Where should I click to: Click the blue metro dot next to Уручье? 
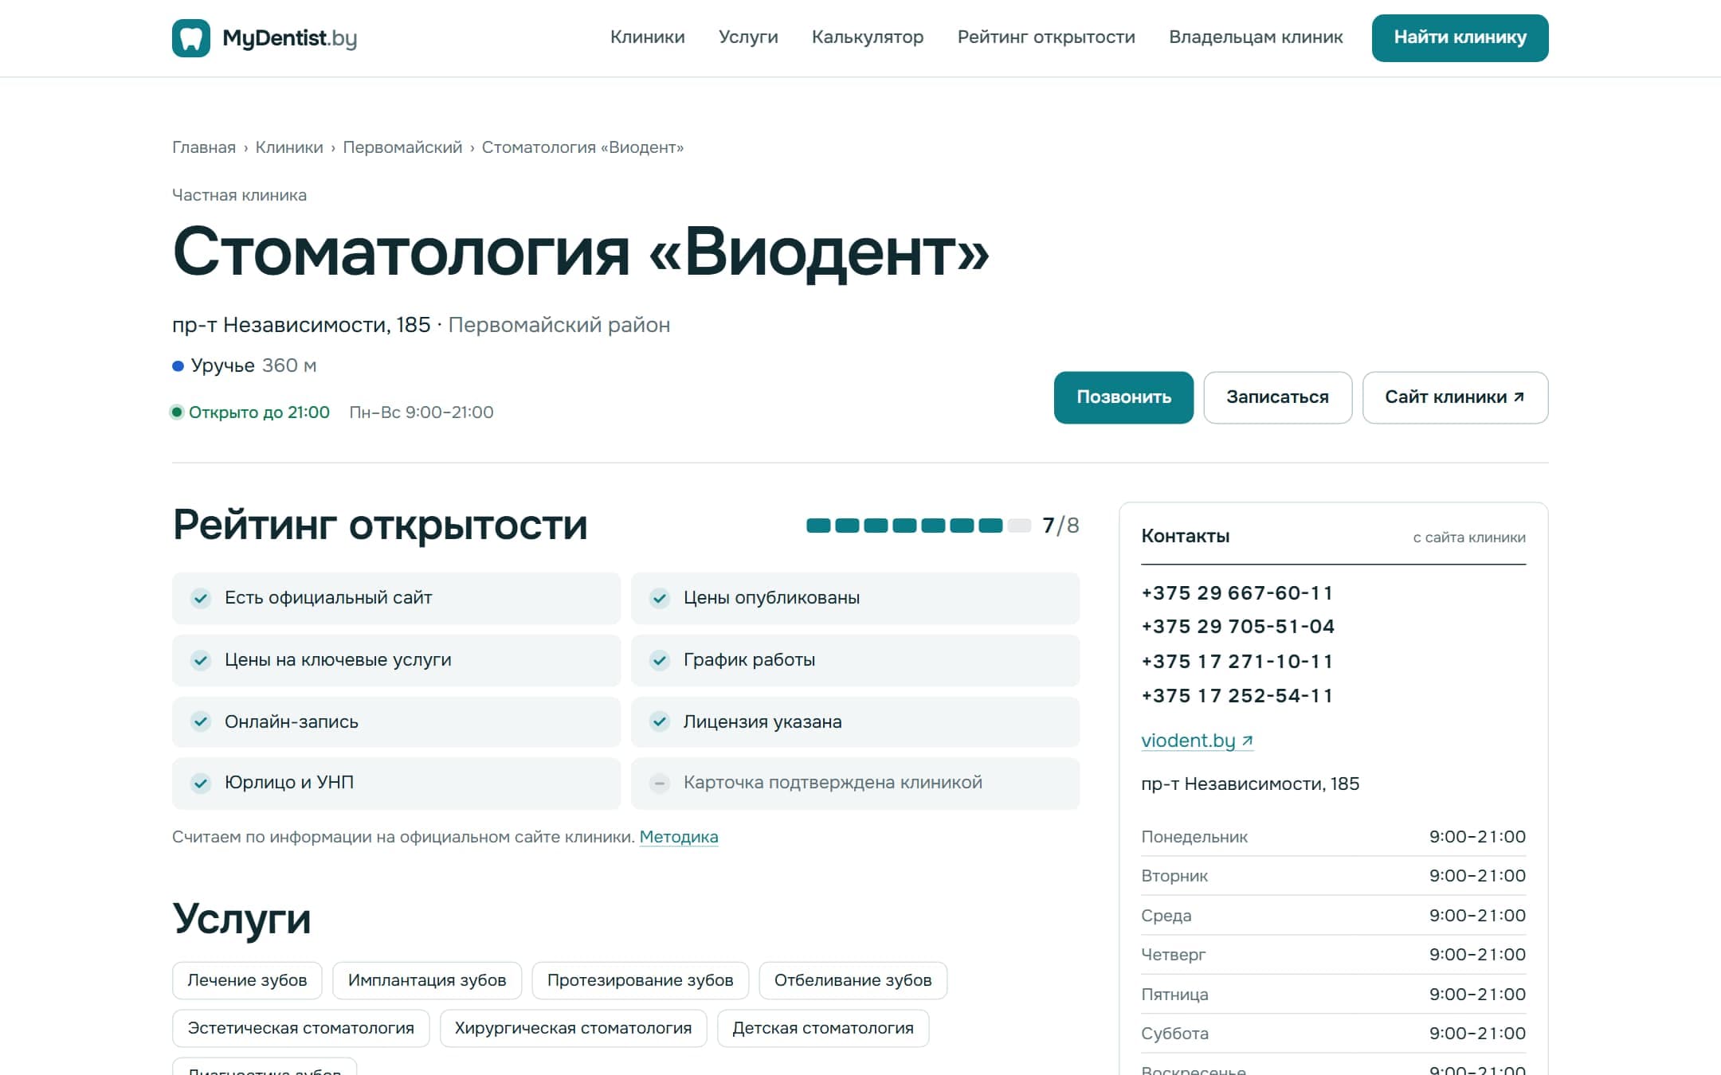(x=178, y=366)
